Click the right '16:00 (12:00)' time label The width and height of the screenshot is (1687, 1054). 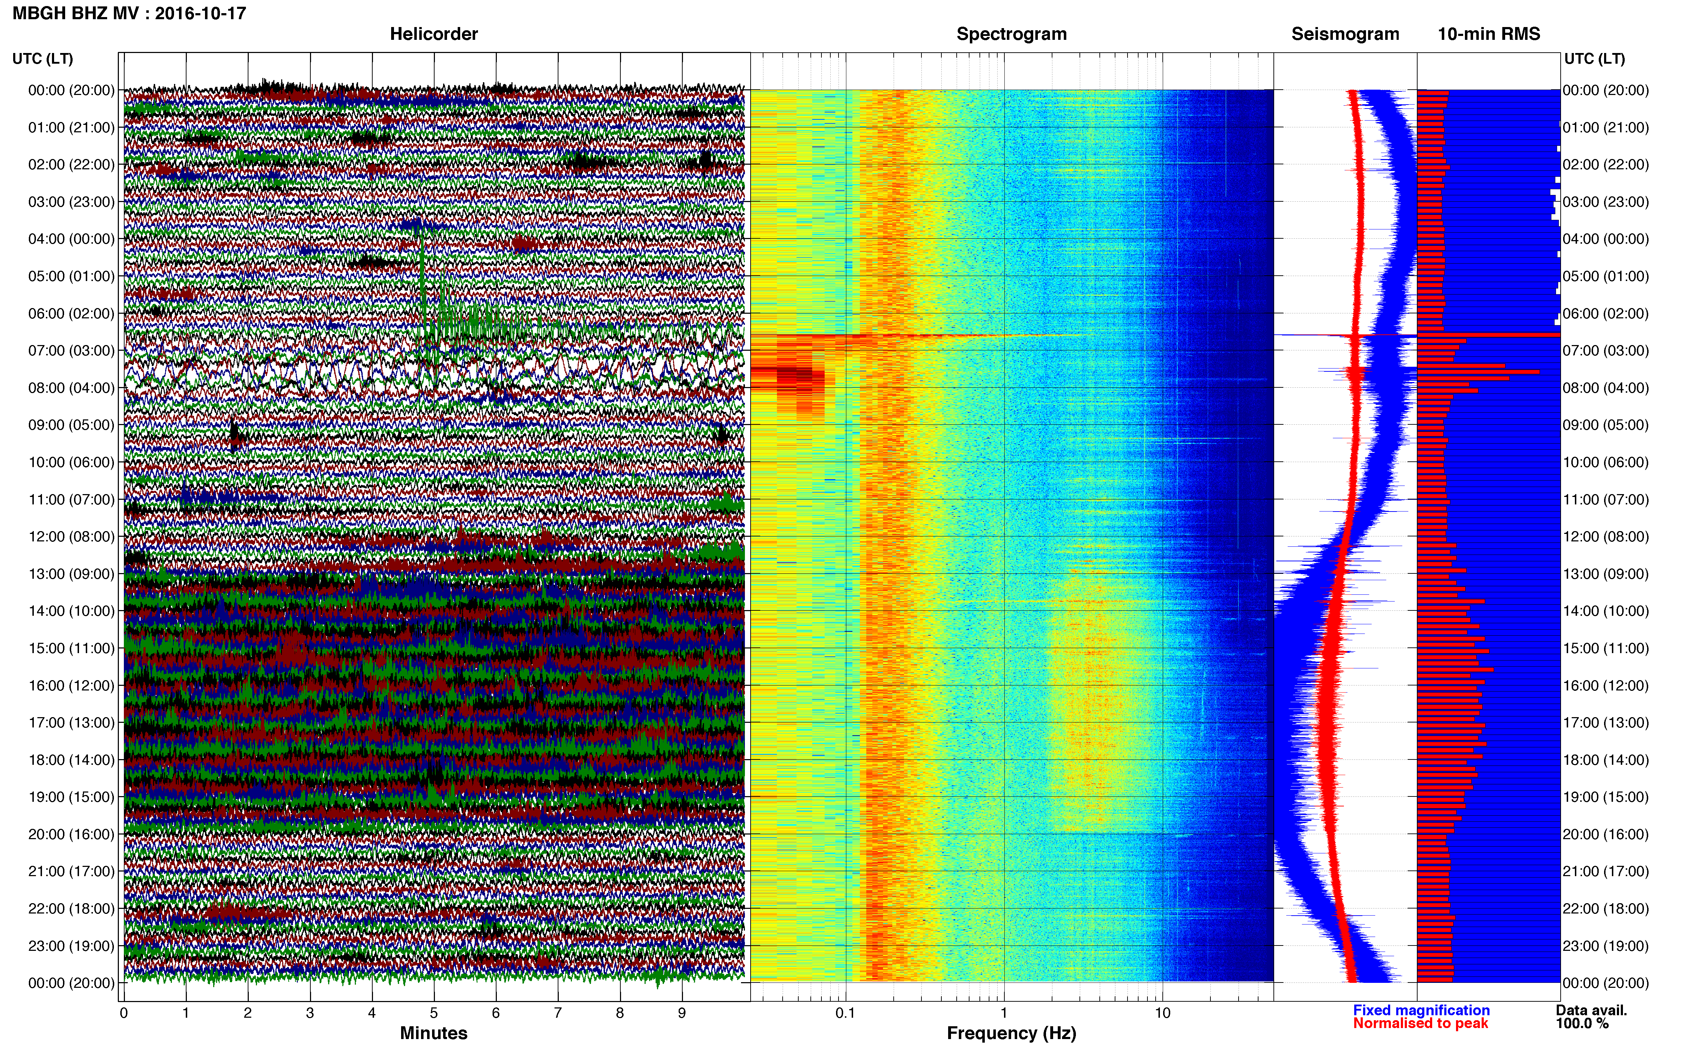click(1605, 685)
